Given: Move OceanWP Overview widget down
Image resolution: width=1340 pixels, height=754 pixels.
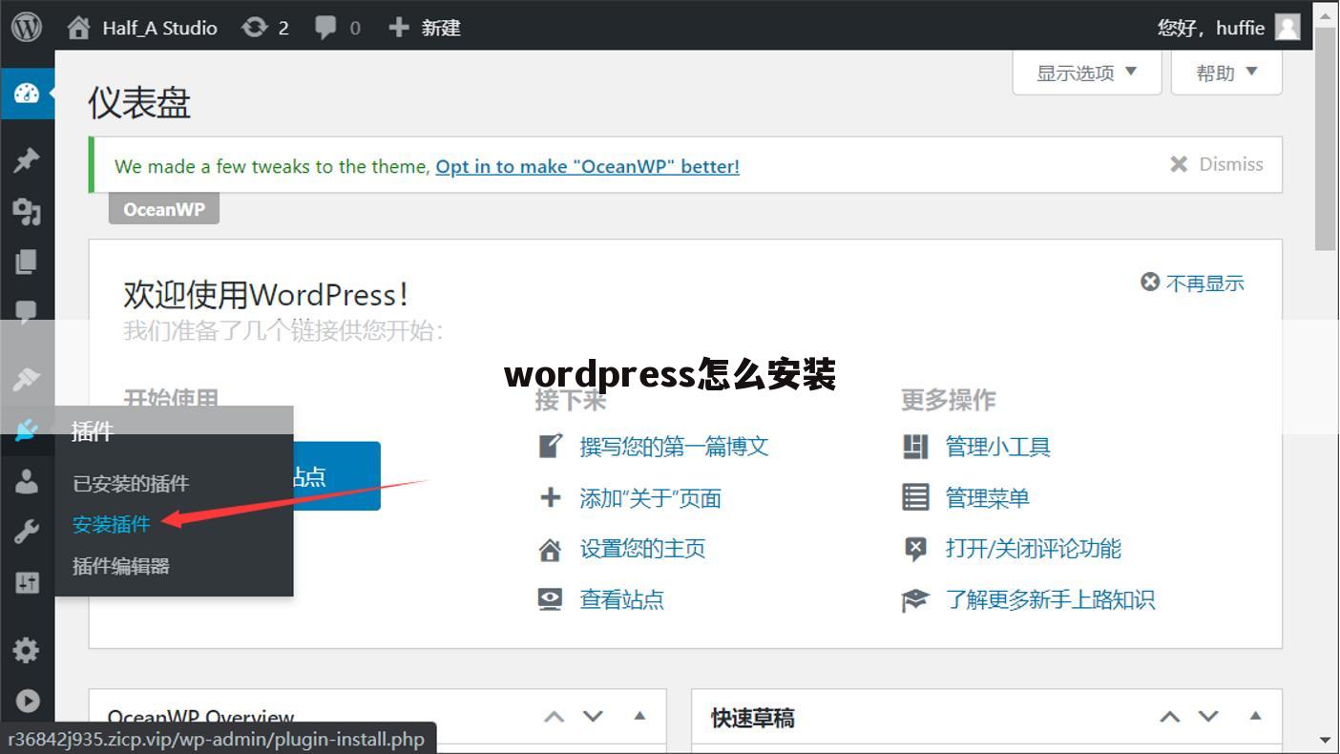Looking at the screenshot, I should tap(593, 717).
